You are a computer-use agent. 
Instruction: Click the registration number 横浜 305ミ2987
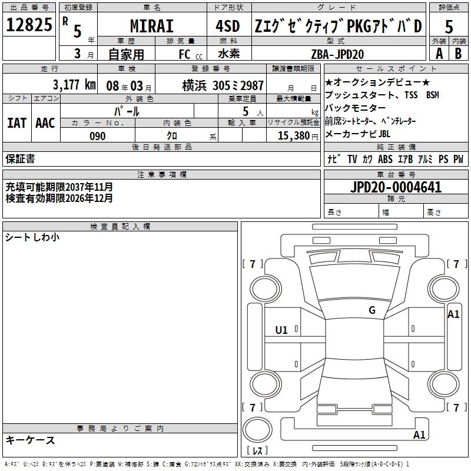click(214, 84)
